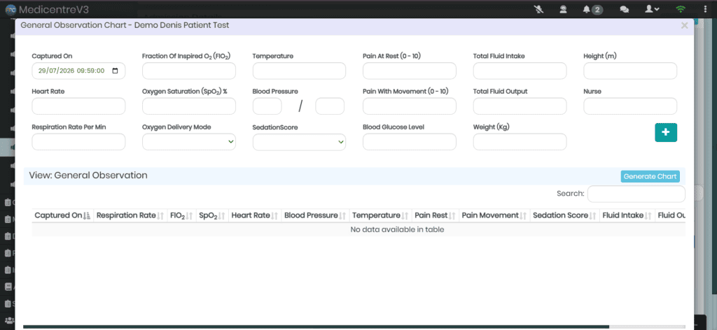Open the calendar picker in Captured On
This screenshot has height=330, width=717.
(115, 71)
